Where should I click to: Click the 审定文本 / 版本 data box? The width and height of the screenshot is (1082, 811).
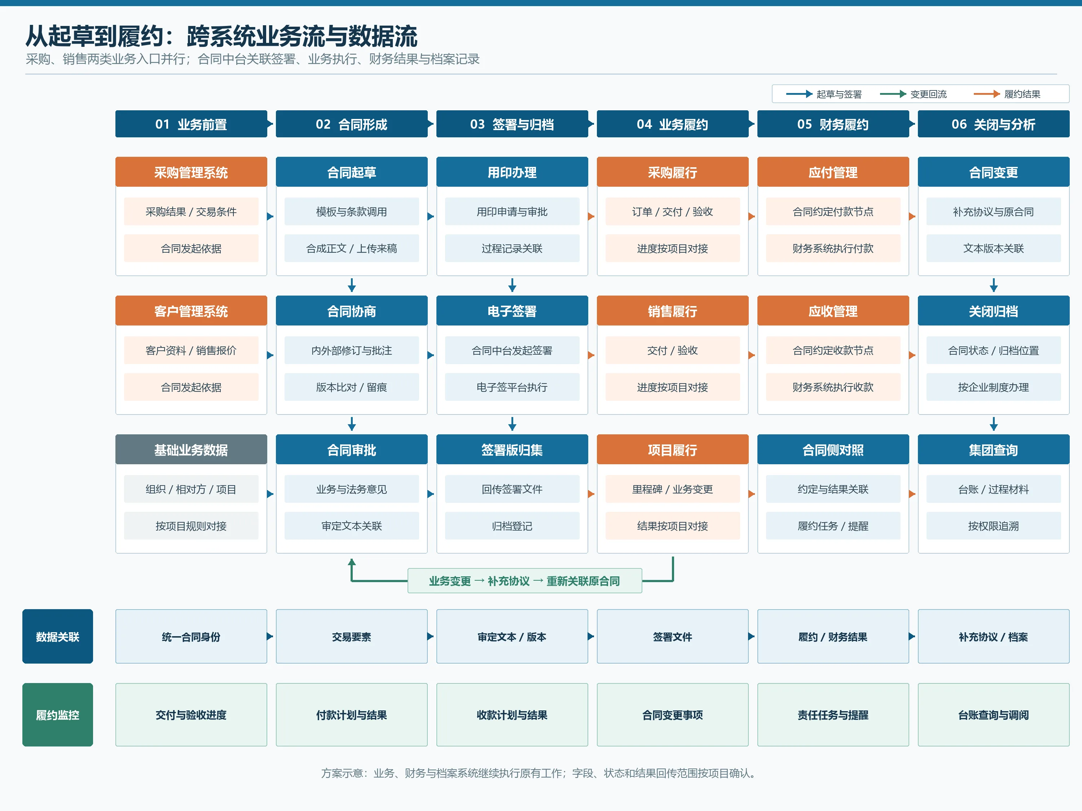[x=512, y=637]
